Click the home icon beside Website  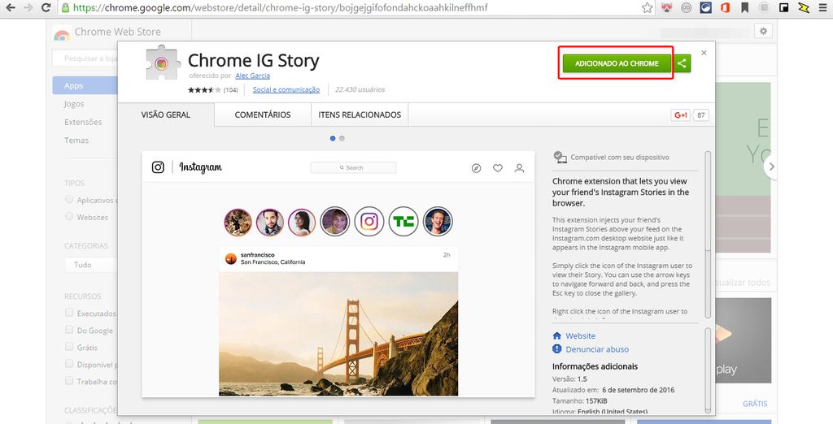[x=556, y=336]
